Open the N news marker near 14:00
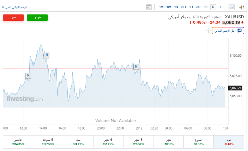This screenshot has height=151, width=248. pyautogui.click(x=47, y=55)
